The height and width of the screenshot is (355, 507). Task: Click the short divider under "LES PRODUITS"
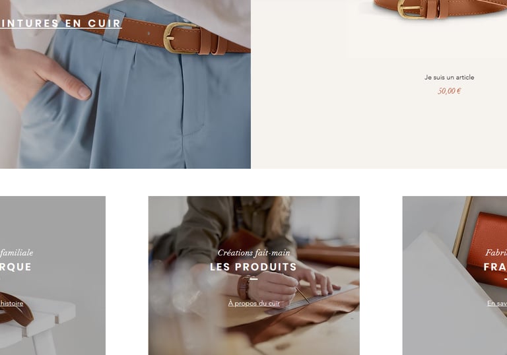253,278
